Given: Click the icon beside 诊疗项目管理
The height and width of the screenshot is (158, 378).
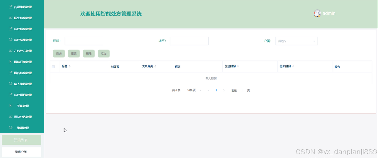Looking at the screenshot, I should [x=11, y=95].
